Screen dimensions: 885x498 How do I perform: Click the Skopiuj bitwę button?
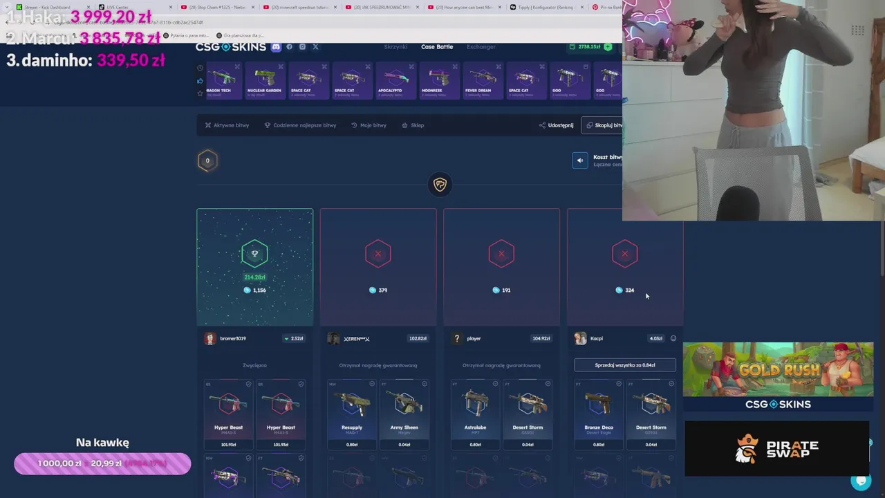[602, 125]
